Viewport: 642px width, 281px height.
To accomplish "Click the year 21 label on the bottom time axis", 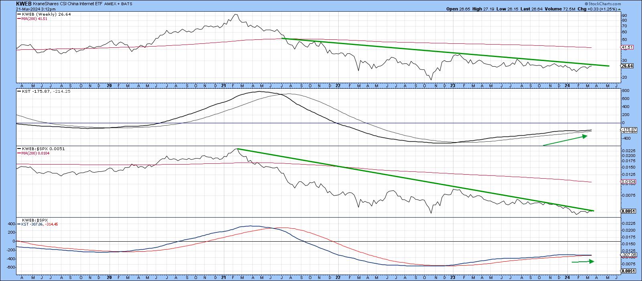I will click(x=224, y=278).
